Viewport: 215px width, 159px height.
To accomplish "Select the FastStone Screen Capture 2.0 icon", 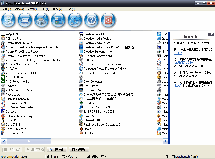I will click(81, 125).
